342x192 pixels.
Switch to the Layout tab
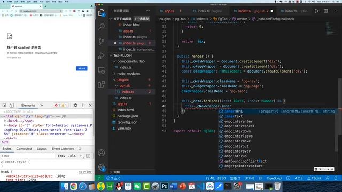point(42,149)
